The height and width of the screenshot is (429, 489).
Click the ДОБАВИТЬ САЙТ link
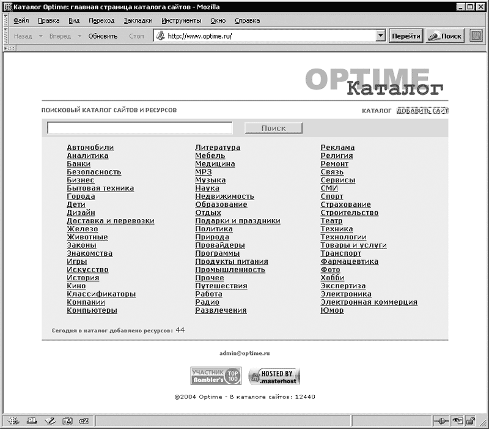point(422,111)
